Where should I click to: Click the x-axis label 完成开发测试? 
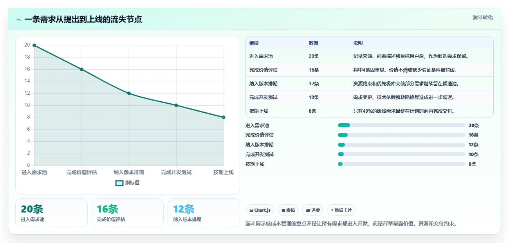pos(176,172)
